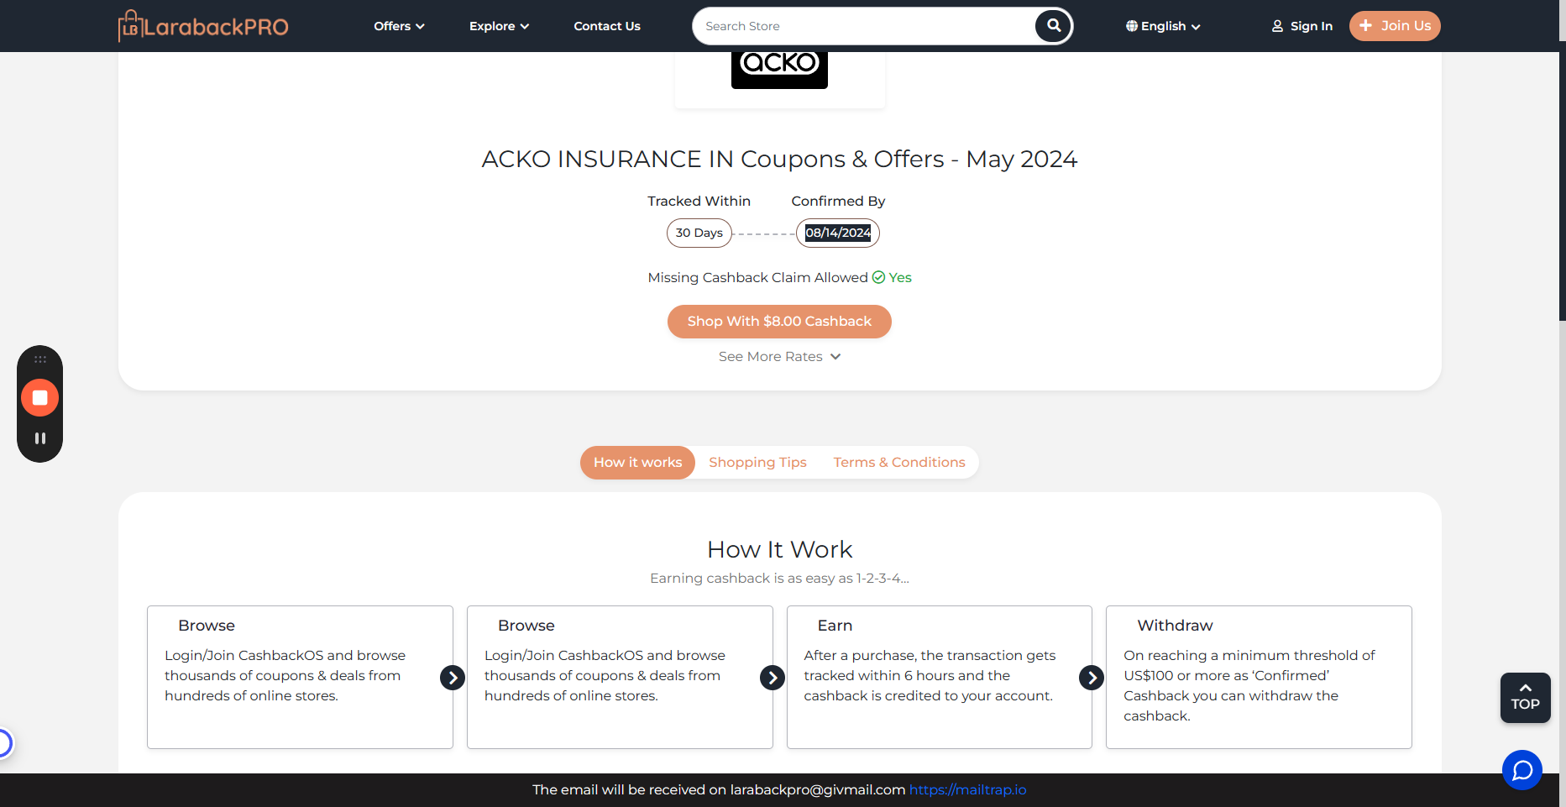Stop the screen recording
The height and width of the screenshot is (807, 1566).
click(39, 398)
